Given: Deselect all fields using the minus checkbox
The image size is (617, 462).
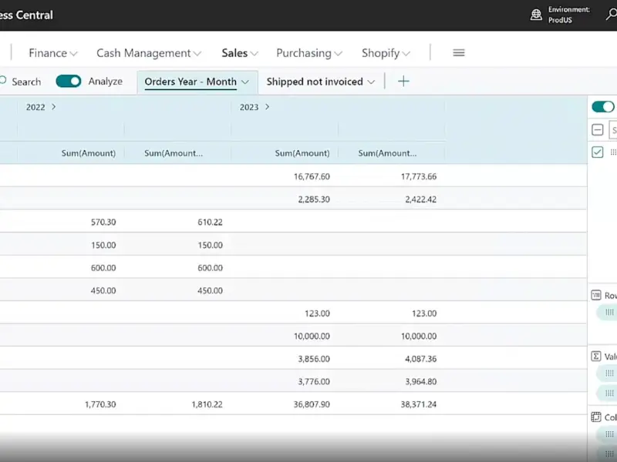Looking at the screenshot, I should 598,130.
